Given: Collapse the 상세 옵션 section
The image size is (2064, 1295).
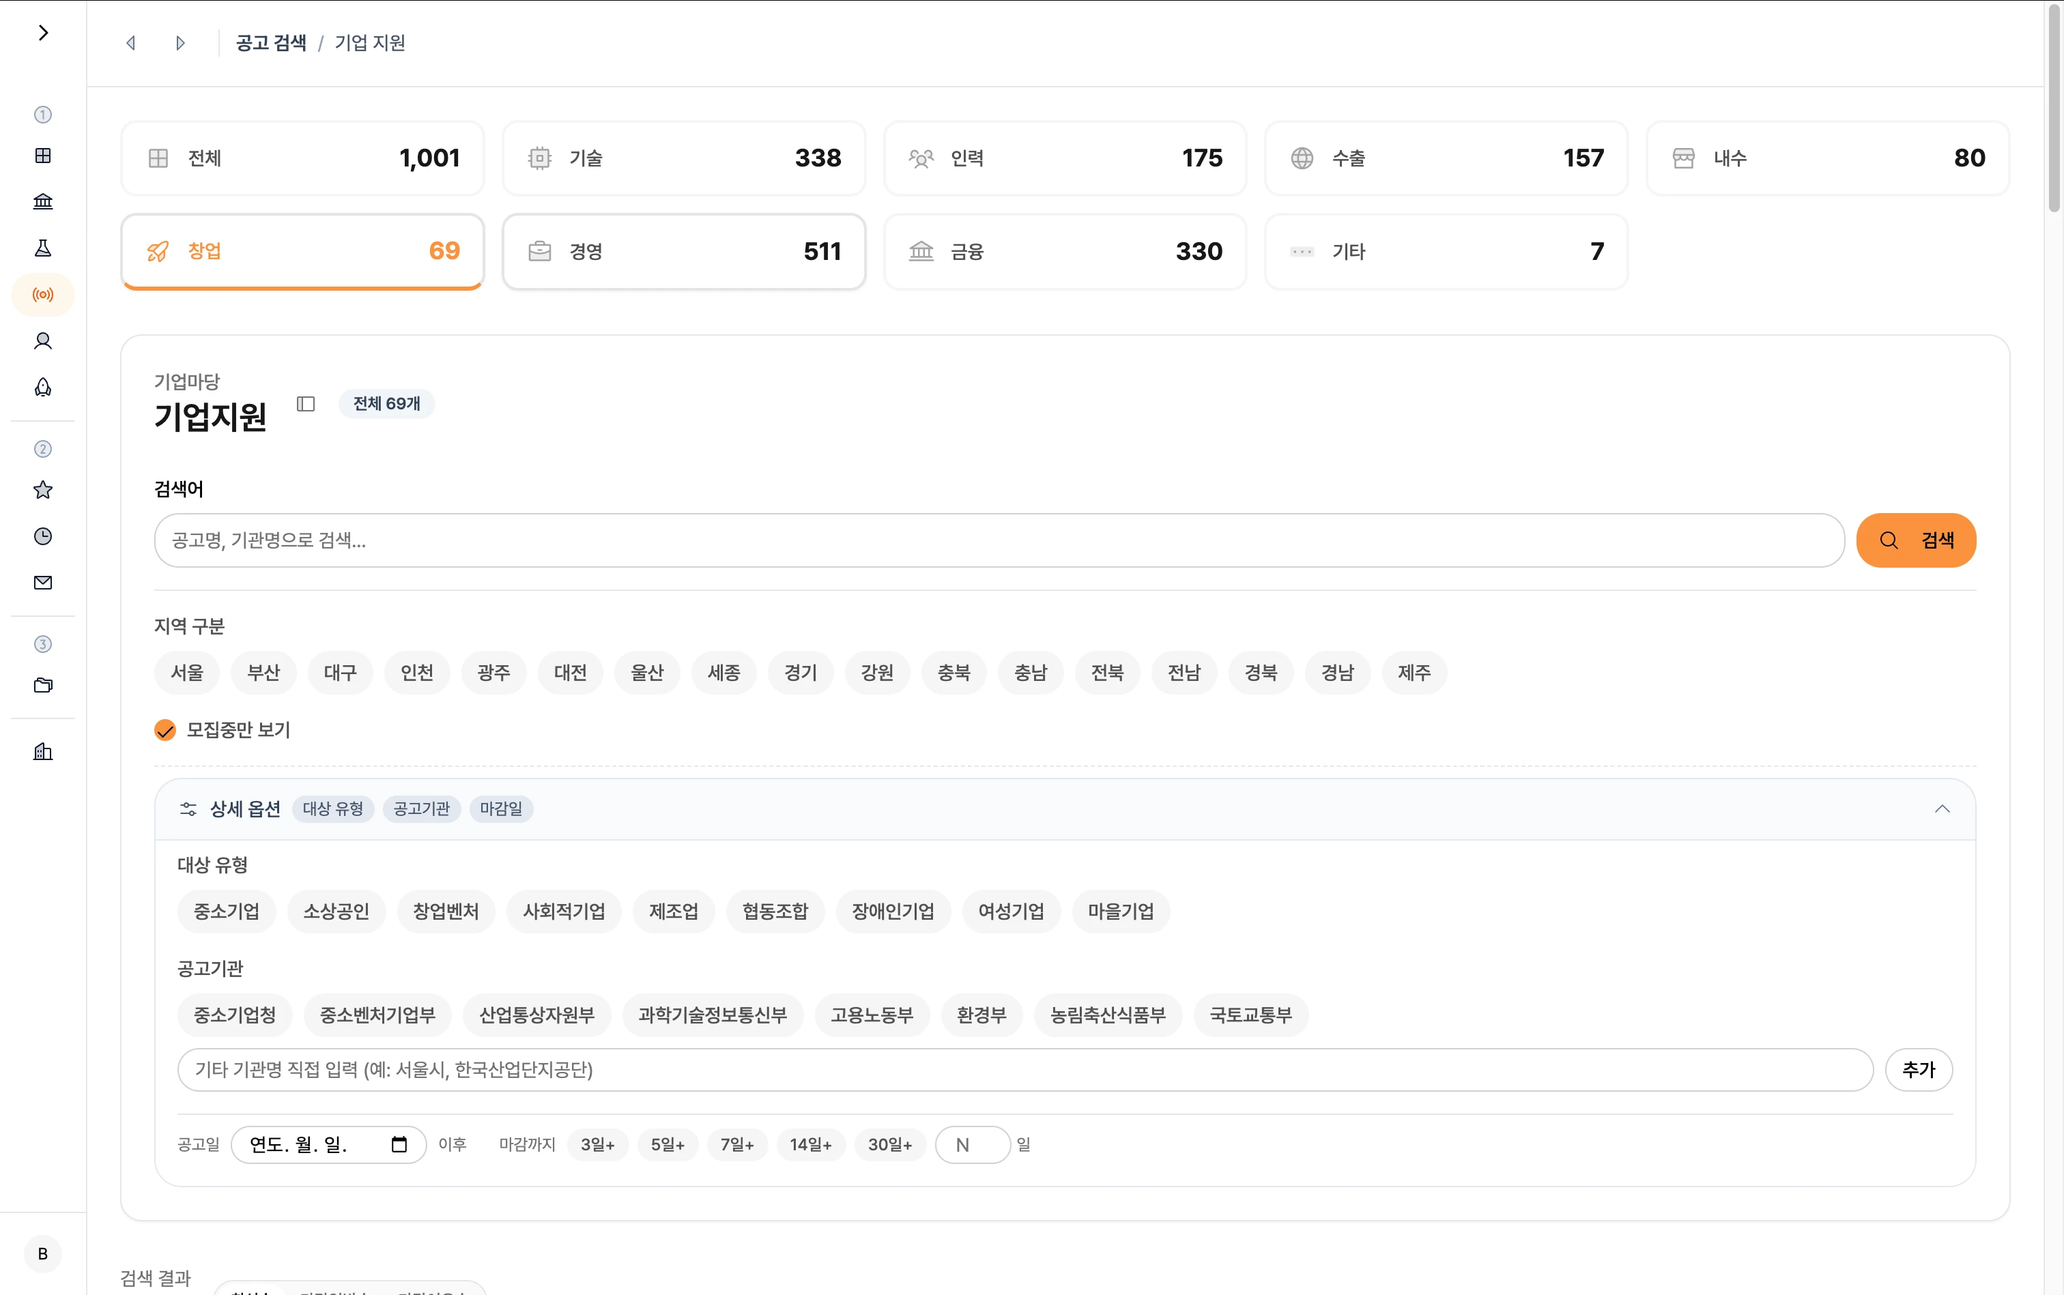Looking at the screenshot, I should coord(1941,809).
